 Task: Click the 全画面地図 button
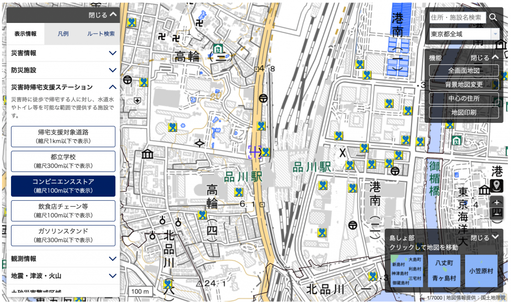pyautogui.click(x=464, y=70)
